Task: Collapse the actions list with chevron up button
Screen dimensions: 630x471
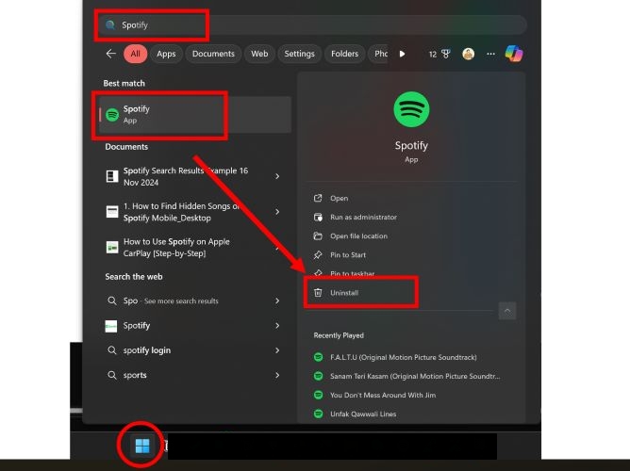Action: (x=507, y=311)
